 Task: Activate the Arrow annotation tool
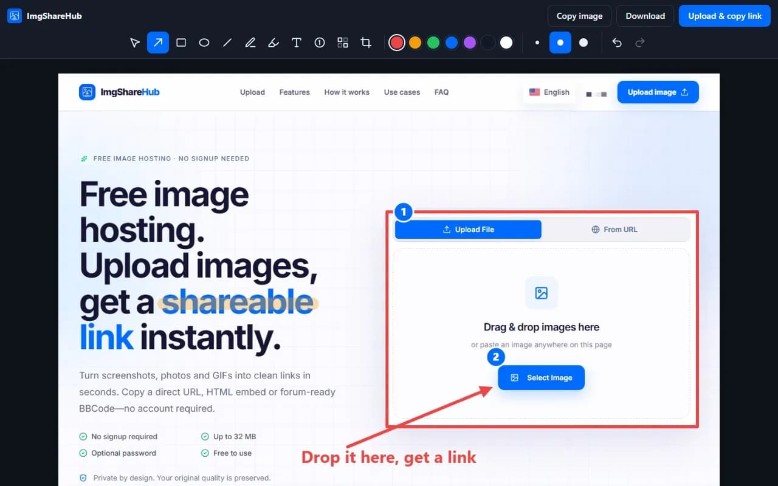[x=158, y=43]
